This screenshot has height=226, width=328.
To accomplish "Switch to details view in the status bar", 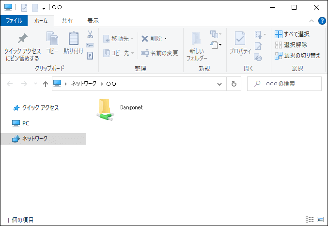I will (310, 220).
